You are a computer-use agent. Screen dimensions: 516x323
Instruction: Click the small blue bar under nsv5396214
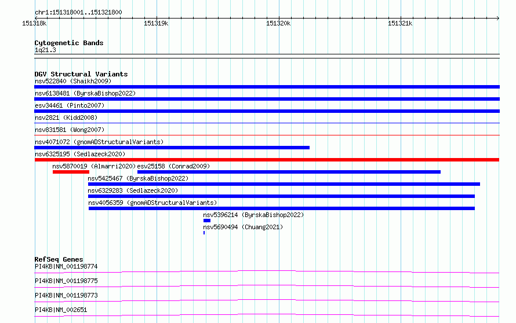click(x=207, y=221)
